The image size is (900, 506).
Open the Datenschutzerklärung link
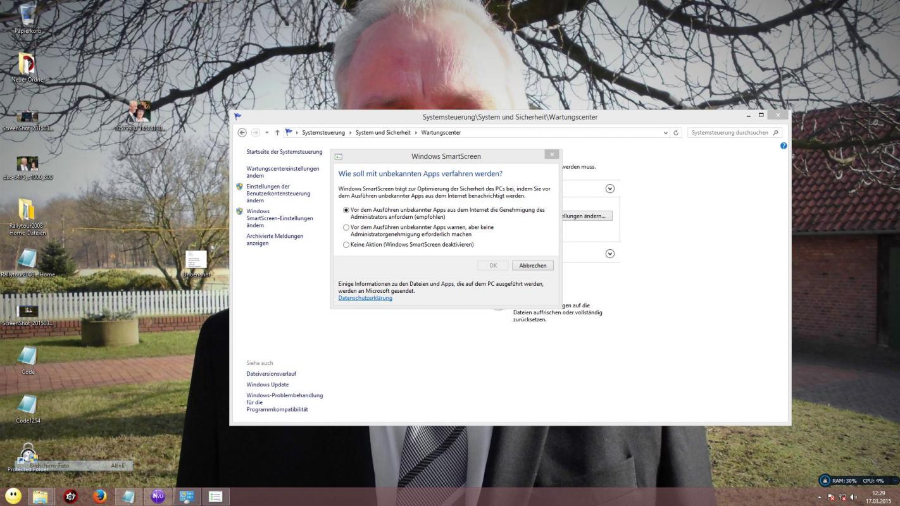coord(365,298)
